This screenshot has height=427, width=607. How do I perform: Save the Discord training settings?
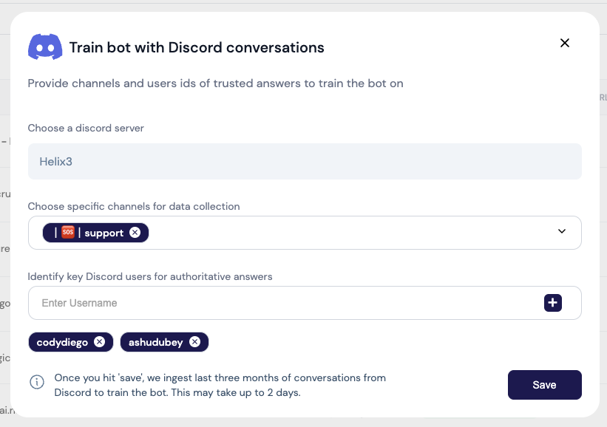[x=544, y=385]
